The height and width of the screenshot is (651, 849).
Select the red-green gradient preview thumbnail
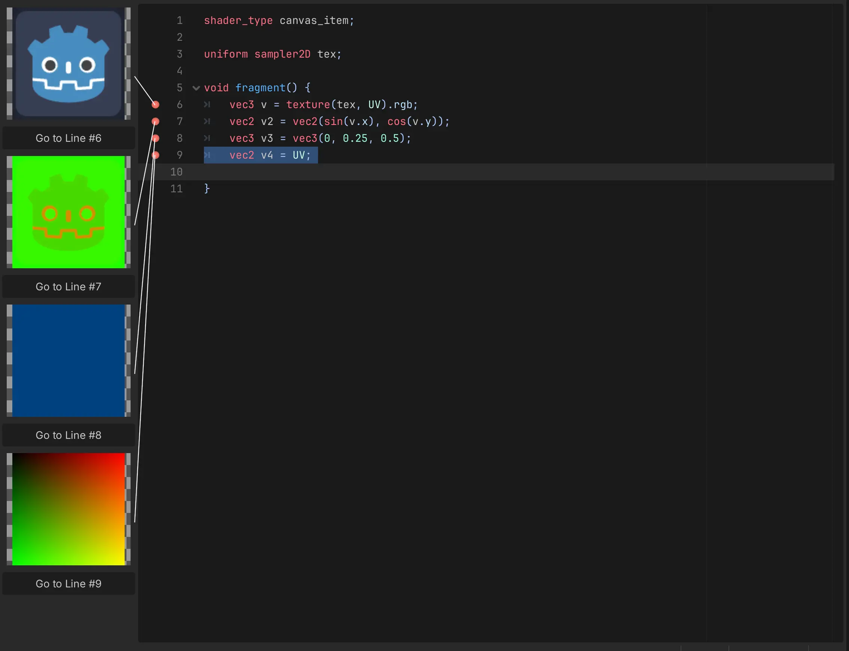[68, 509]
